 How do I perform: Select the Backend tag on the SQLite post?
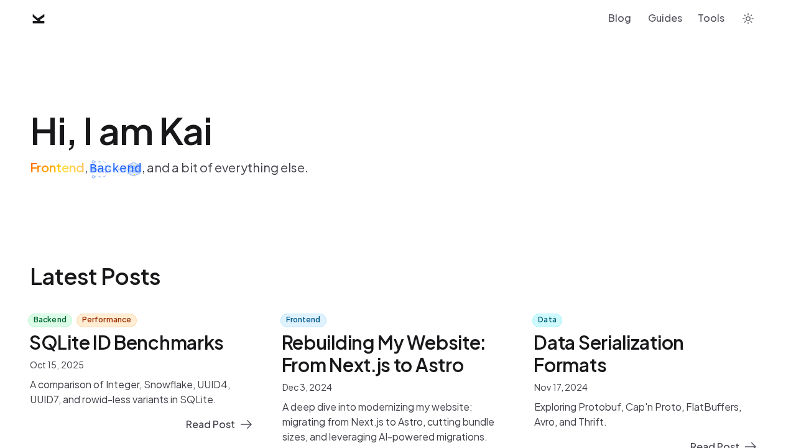pos(50,319)
